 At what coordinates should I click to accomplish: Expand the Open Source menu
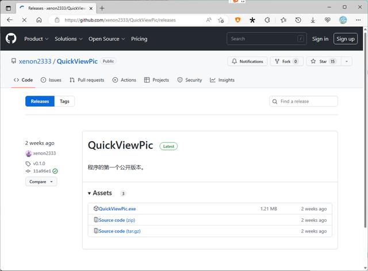(x=106, y=39)
